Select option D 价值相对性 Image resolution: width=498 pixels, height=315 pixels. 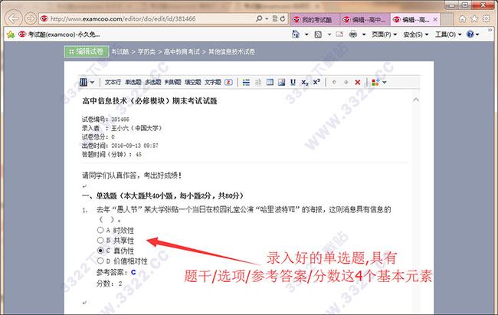[x=100, y=261]
